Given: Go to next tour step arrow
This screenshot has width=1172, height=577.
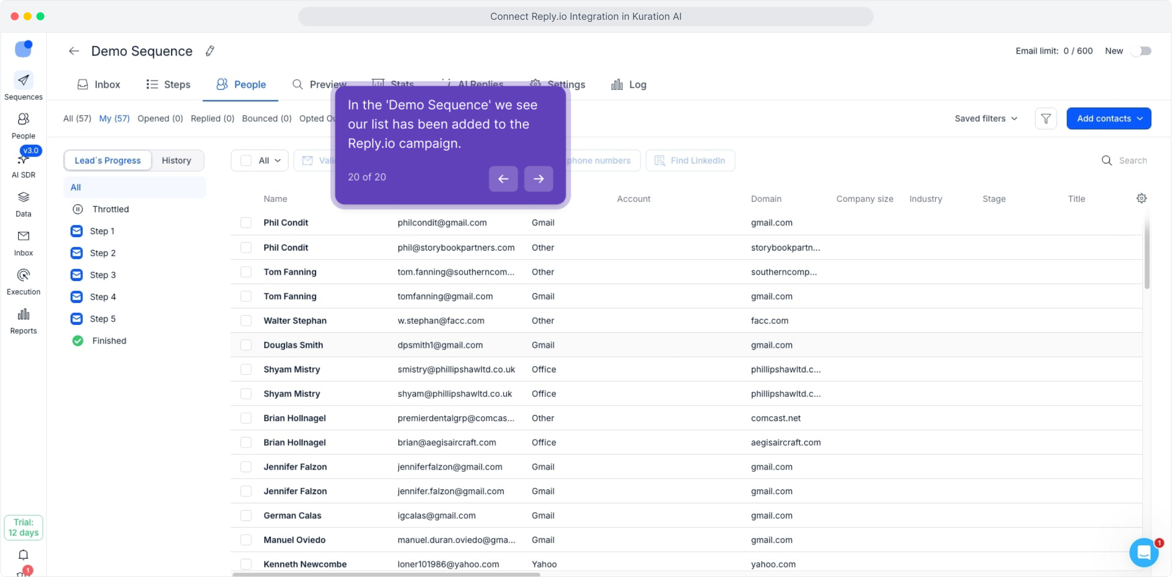Looking at the screenshot, I should point(538,179).
